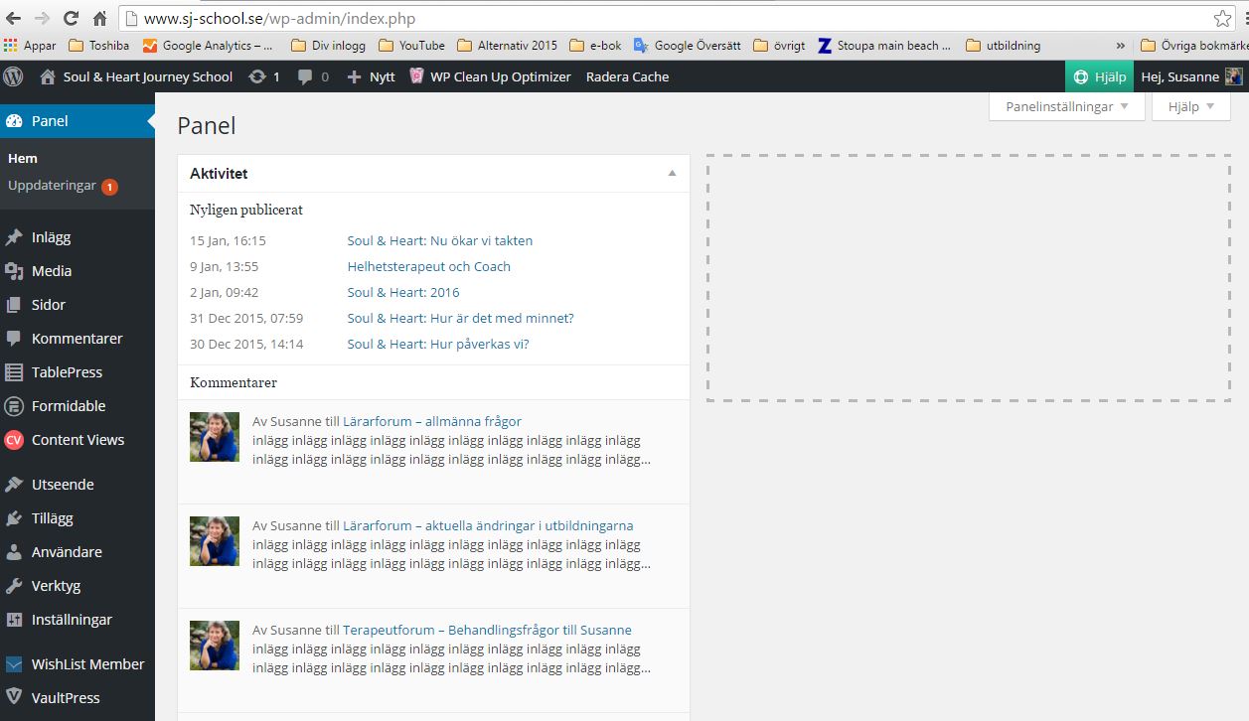The image size is (1249, 721).
Task: Bookmark page with the star icon
Action: click(1222, 18)
